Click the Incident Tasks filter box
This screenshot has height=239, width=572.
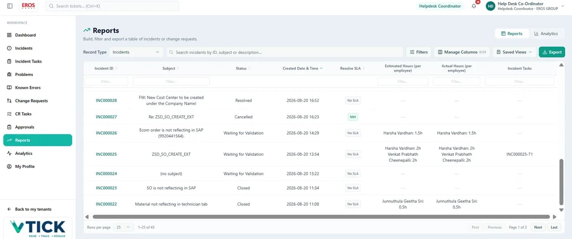click(519, 81)
